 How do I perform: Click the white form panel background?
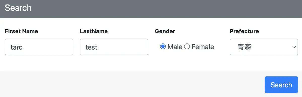(x=151, y=64)
